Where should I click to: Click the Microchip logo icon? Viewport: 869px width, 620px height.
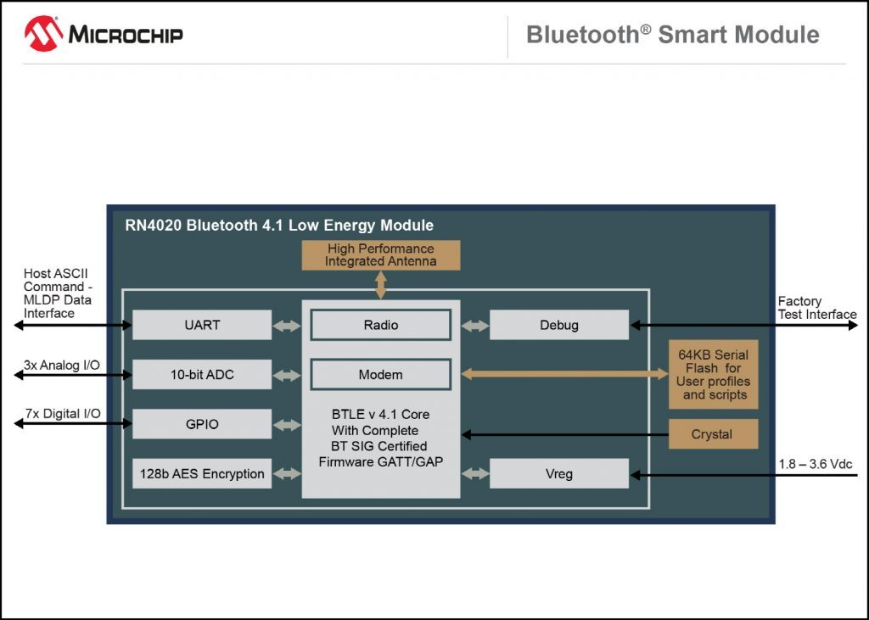click(x=43, y=34)
